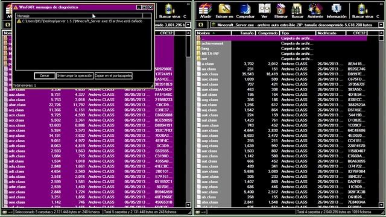This screenshot has height=217, width=386.
Task: Click META-INF folder icon
Action: [198, 54]
